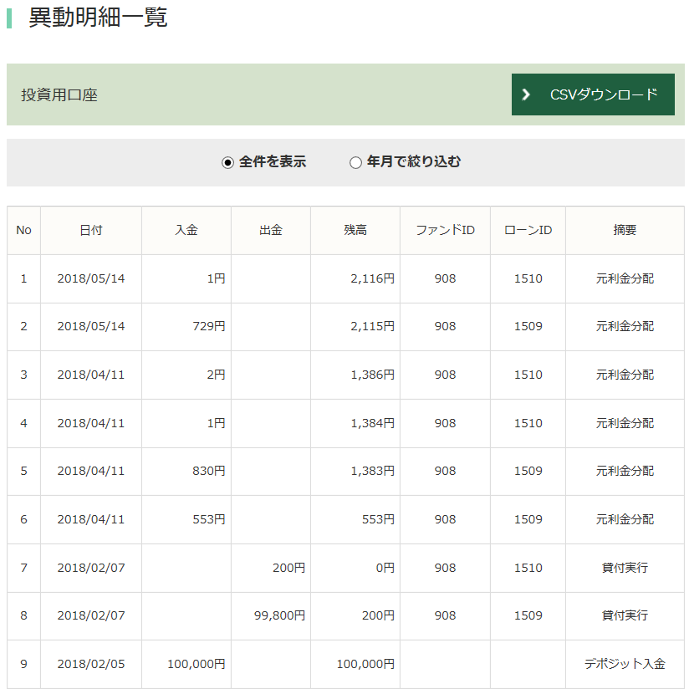Viewport: 689px width, 694px height.
Task: Click the deposit 553円 in row 6
Action: [x=209, y=519]
